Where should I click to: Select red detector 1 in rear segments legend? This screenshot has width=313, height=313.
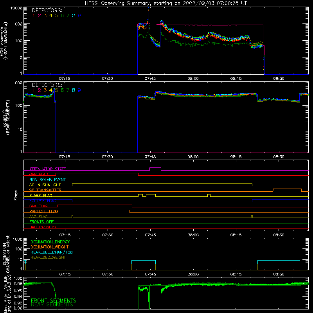[x=34, y=90]
